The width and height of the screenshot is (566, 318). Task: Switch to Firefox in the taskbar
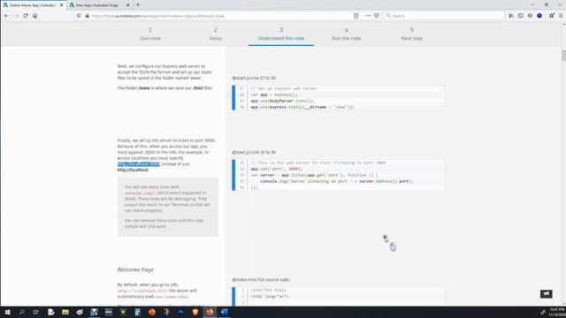(x=210, y=312)
